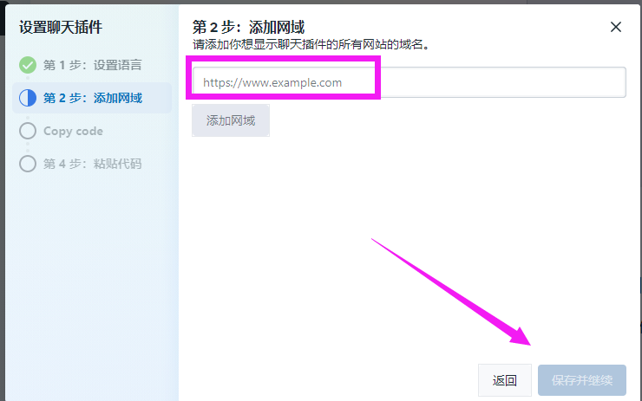This screenshot has width=642, height=401.
Task: Click the 保存并继续 button
Action: click(581, 380)
